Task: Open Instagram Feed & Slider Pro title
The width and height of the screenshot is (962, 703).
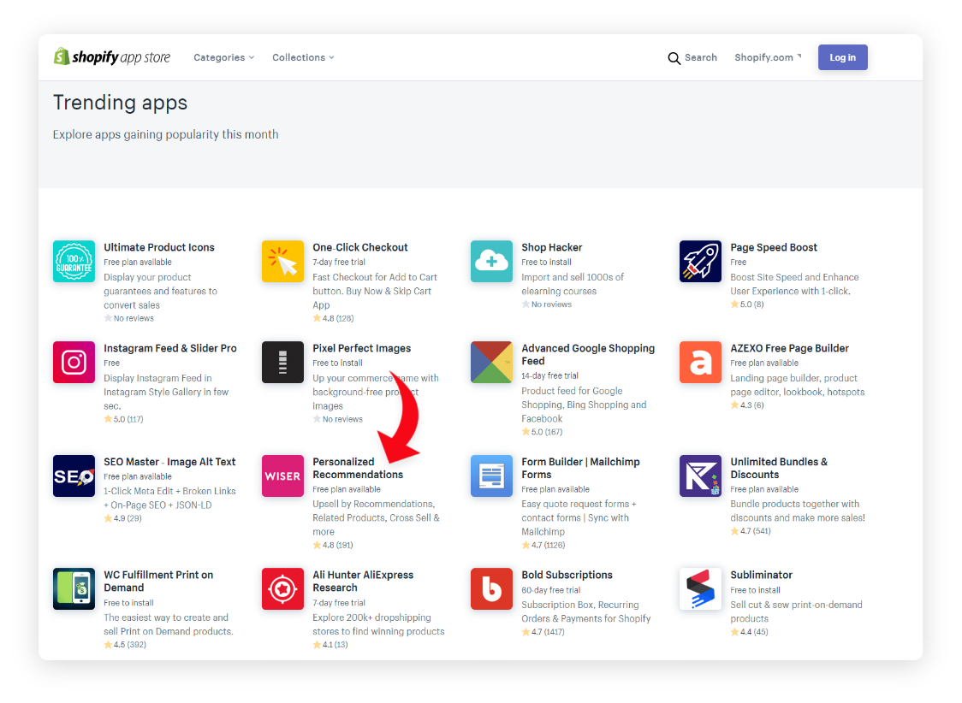Action: tap(170, 348)
